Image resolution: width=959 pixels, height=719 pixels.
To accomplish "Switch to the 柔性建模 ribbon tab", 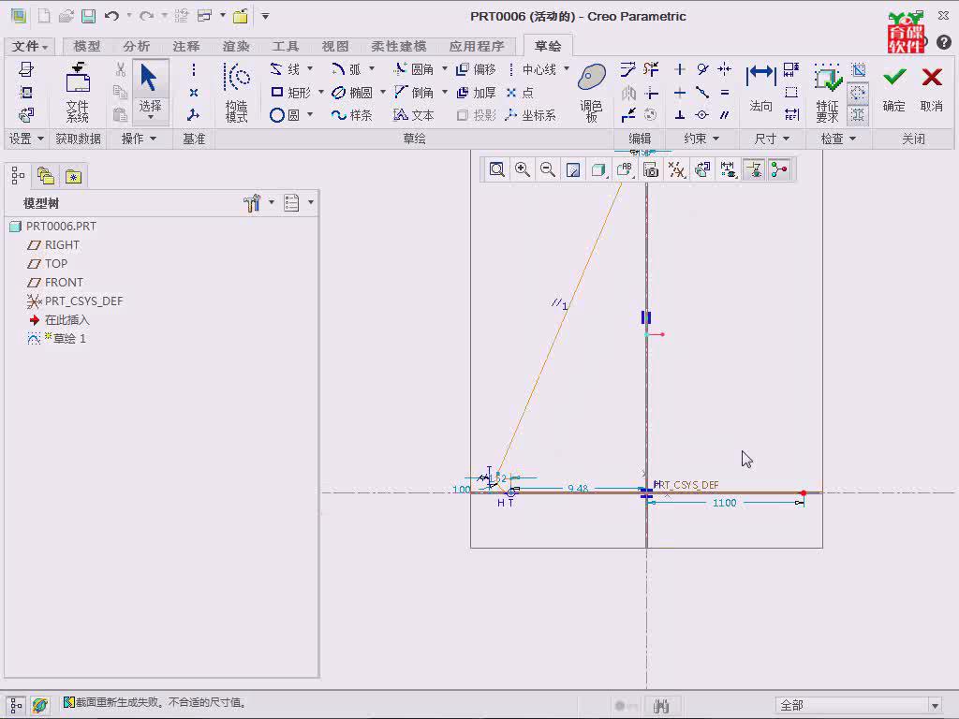I will click(399, 47).
